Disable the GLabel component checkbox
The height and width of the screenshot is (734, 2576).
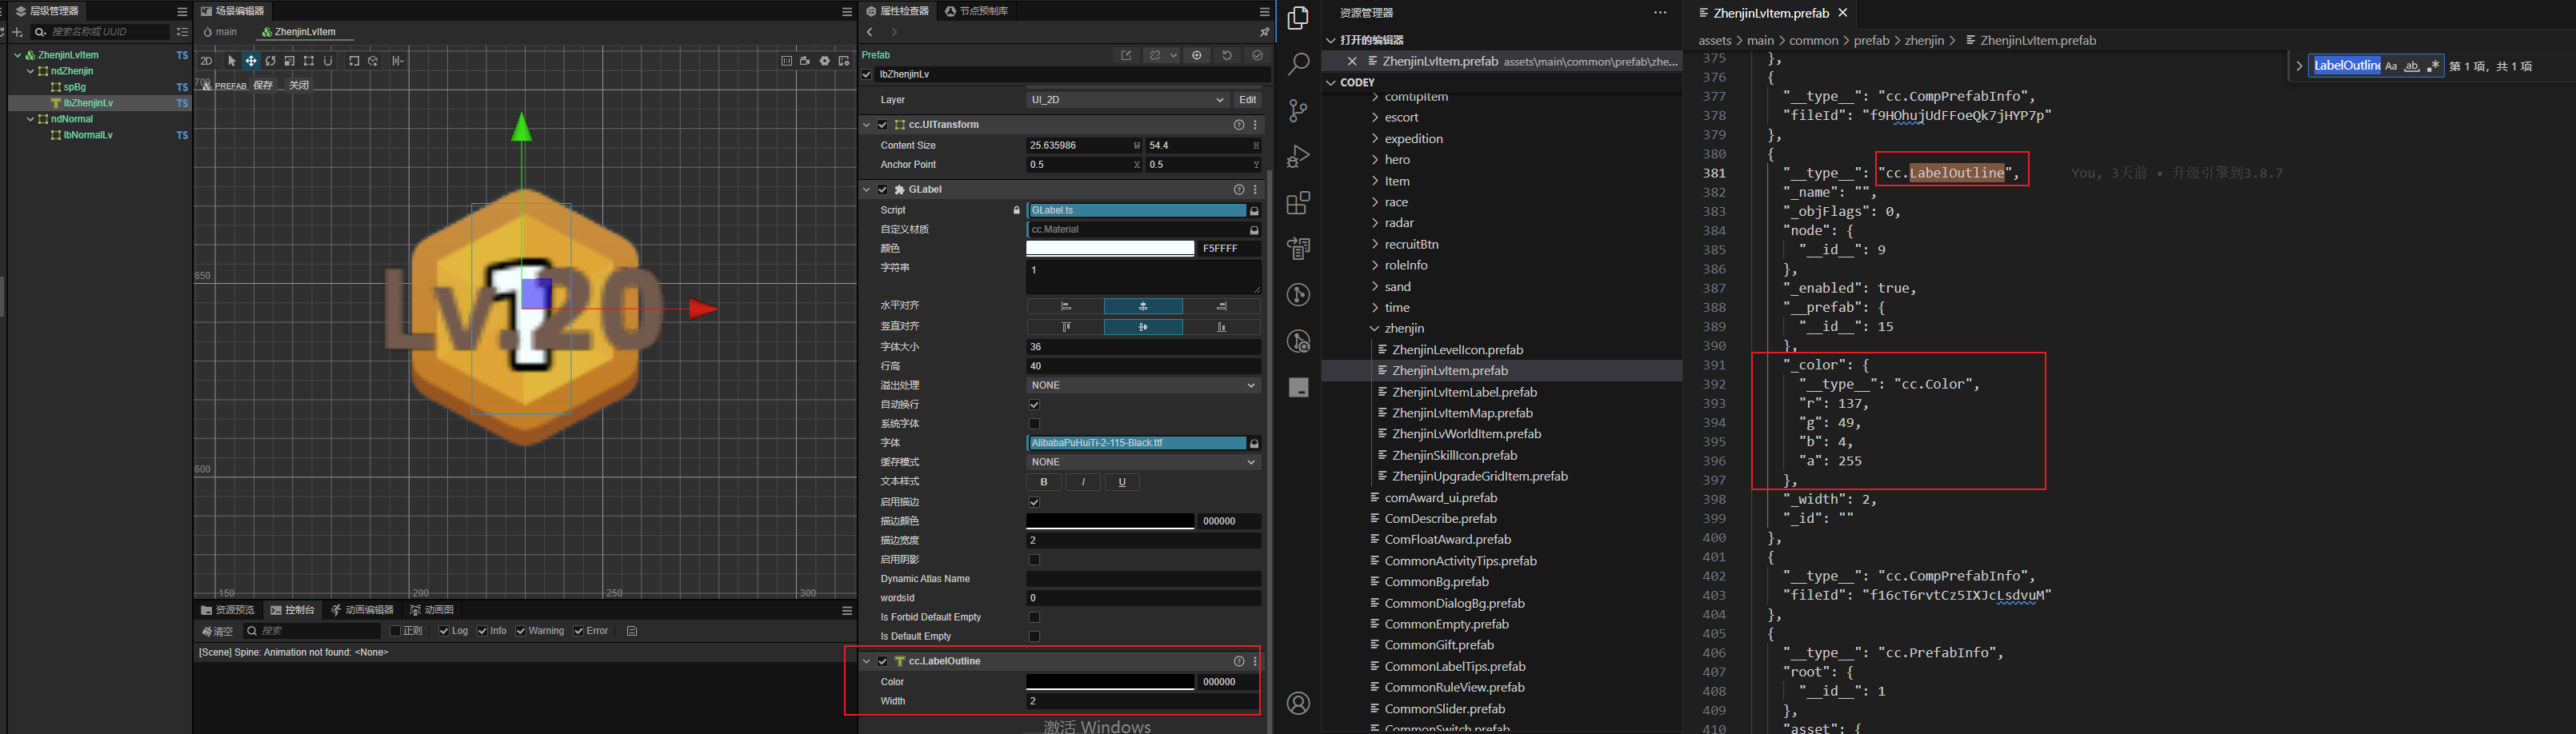pos(883,190)
